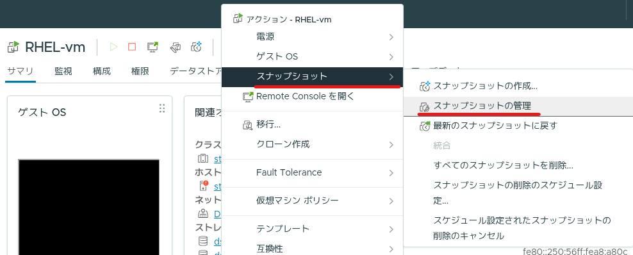Screen dimensions: 633x255
Task: Click the network icon under ネット label
Action: pyautogui.click(x=202, y=213)
